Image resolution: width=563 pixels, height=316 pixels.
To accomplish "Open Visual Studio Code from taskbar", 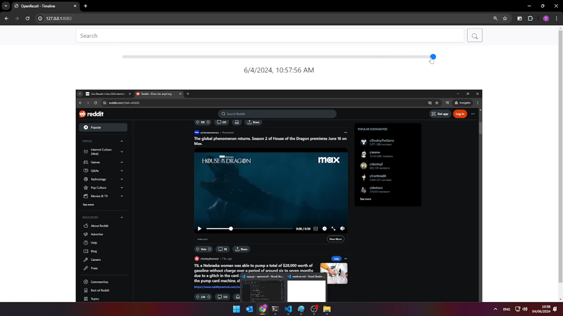I will (x=288, y=309).
